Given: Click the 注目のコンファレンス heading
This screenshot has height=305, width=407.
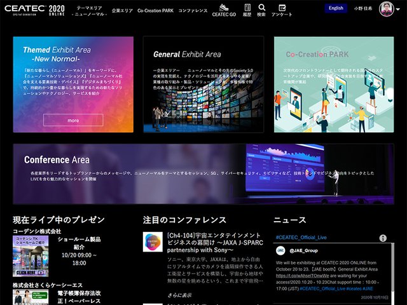Looking at the screenshot, I should pos(184,220).
